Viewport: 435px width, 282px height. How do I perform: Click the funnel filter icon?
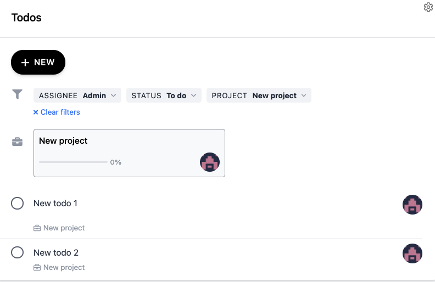coord(17,94)
